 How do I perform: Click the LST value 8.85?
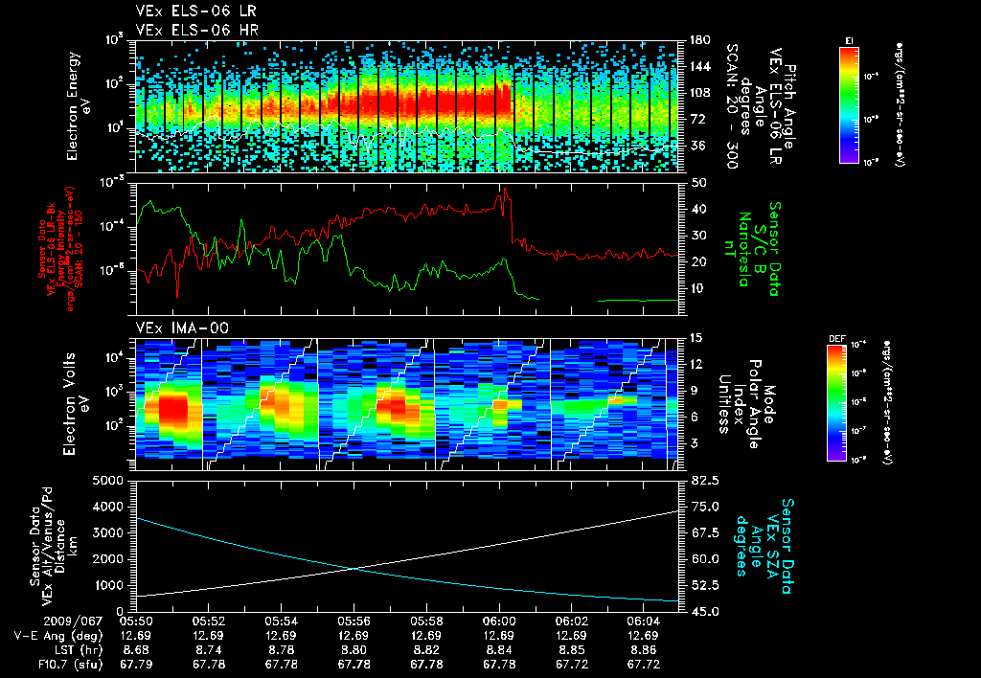pos(571,650)
